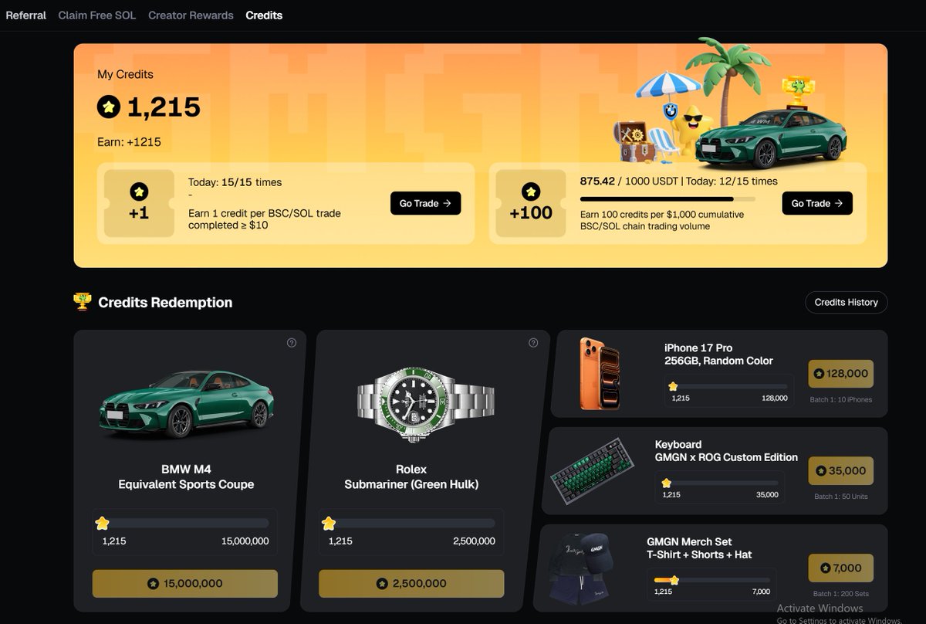Switch to Claim Free SOL tab

(97, 15)
